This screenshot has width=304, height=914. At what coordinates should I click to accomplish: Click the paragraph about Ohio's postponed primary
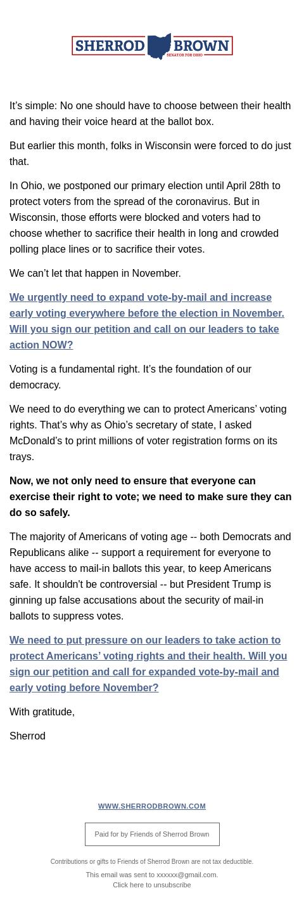pyautogui.click(x=145, y=217)
